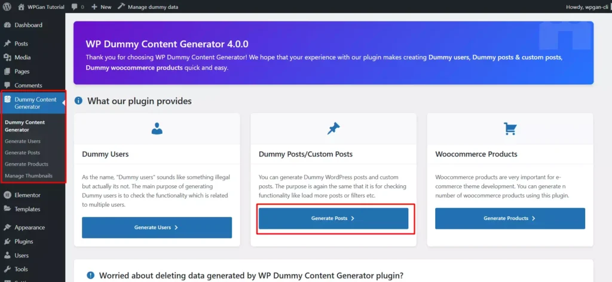Click the chevron arrow inside Generate Products button

tap(534, 219)
